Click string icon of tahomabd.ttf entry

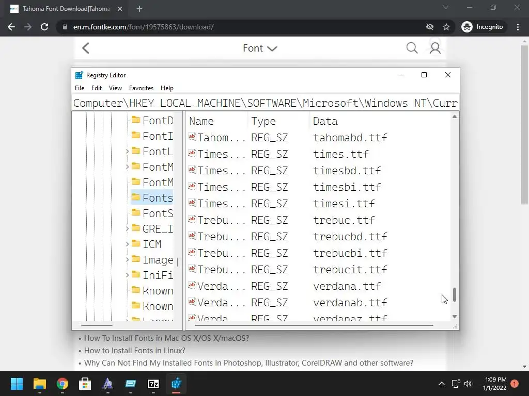click(192, 137)
